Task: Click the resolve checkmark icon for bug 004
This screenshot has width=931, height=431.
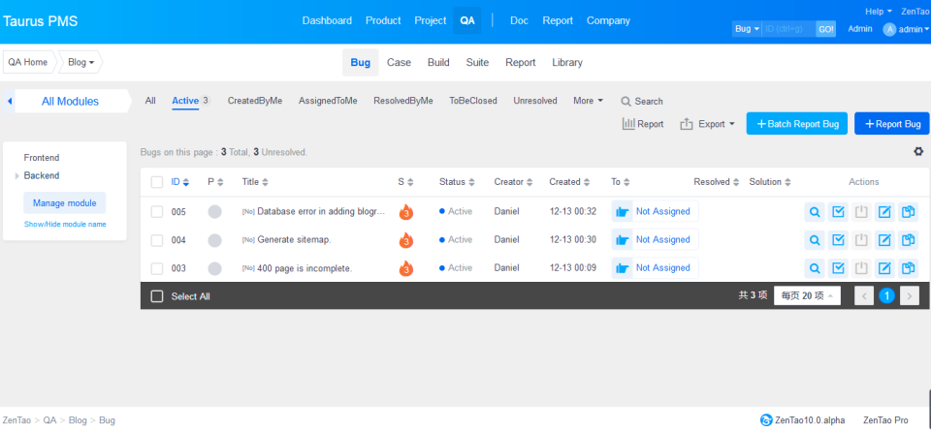Action: coord(839,240)
